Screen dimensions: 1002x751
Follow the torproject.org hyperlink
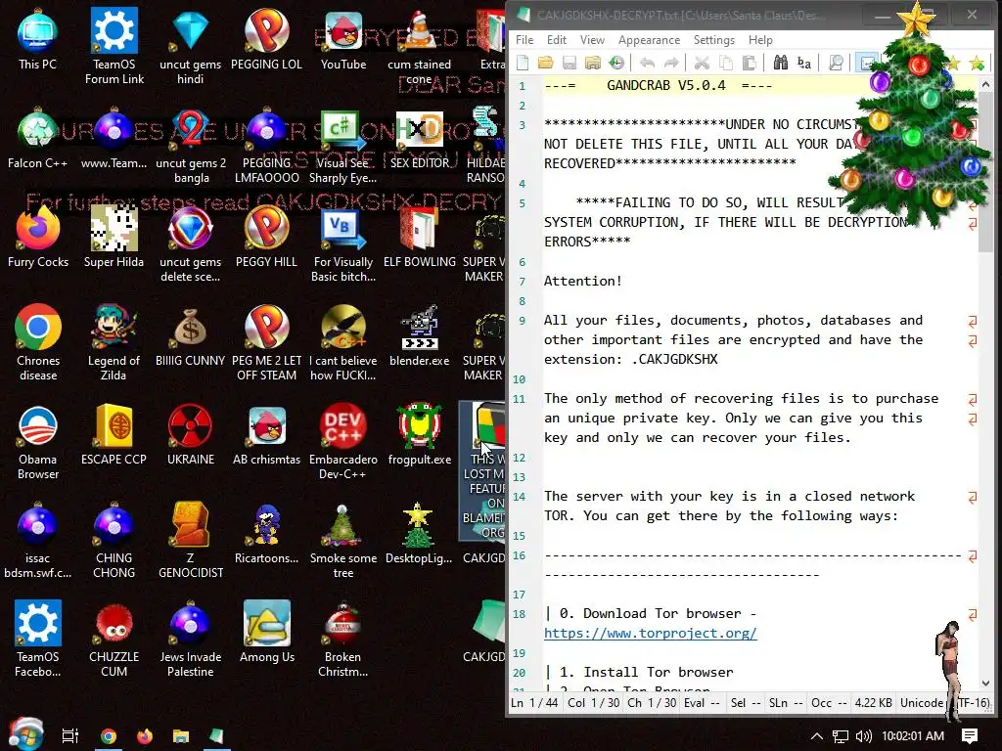tap(651, 633)
